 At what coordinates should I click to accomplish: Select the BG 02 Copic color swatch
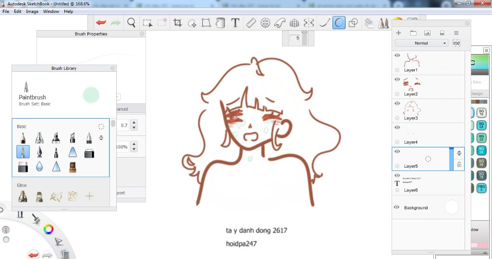(x=481, y=125)
